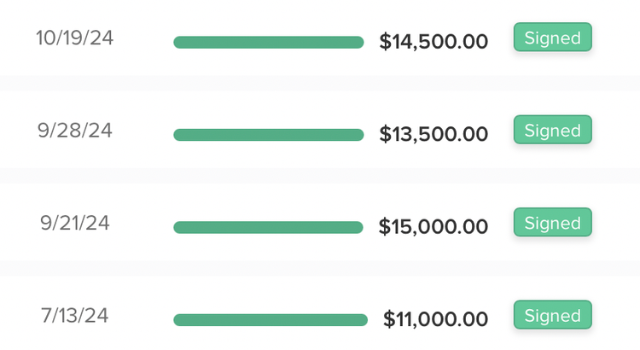Click the 10/19/24 date
The width and height of the screenshot is (640, 350).
point(75,38)
